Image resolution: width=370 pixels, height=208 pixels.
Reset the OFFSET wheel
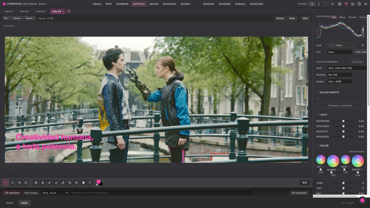pyautogui.click(x=363, y=170)
